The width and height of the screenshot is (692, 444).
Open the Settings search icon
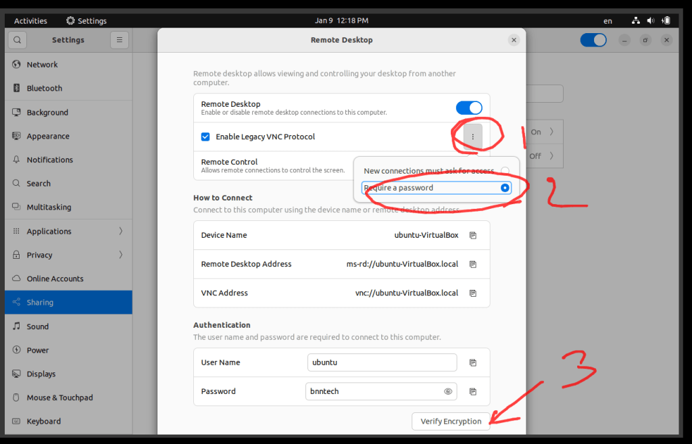point(18,40)
